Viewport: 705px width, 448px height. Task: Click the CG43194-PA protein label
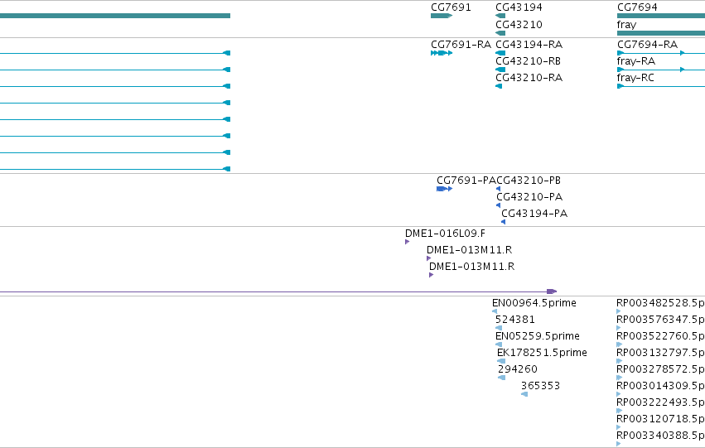tap(534, 214)
